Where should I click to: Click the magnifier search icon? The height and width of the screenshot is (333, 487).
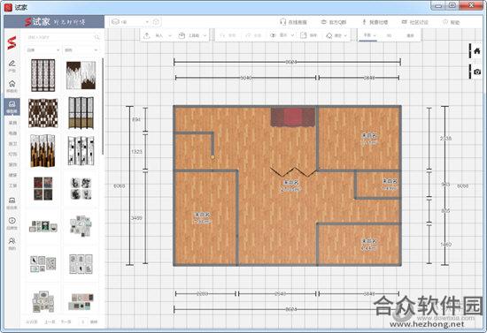pyautogui.click(x=97, y=37)
